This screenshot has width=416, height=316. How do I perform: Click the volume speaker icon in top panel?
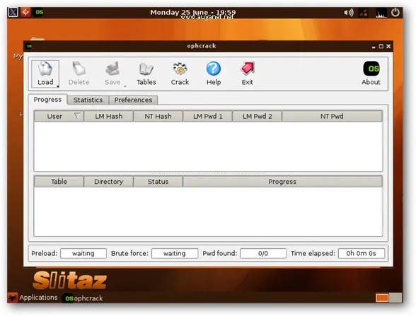click(x=348, y=13)
